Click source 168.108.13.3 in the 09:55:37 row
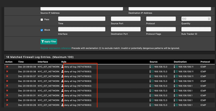 (161, 76)
